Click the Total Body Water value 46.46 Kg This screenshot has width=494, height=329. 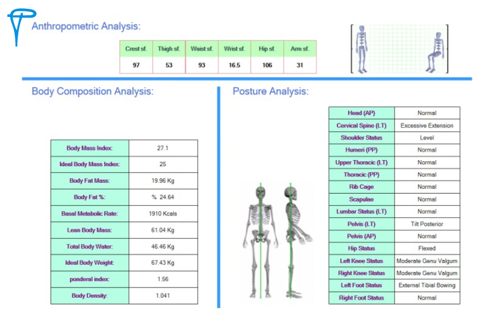click(163, 247)
